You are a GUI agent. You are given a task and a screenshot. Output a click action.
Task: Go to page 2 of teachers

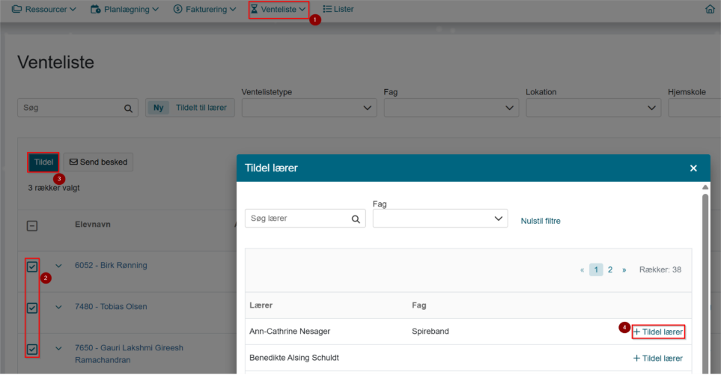tap(610, 269)
